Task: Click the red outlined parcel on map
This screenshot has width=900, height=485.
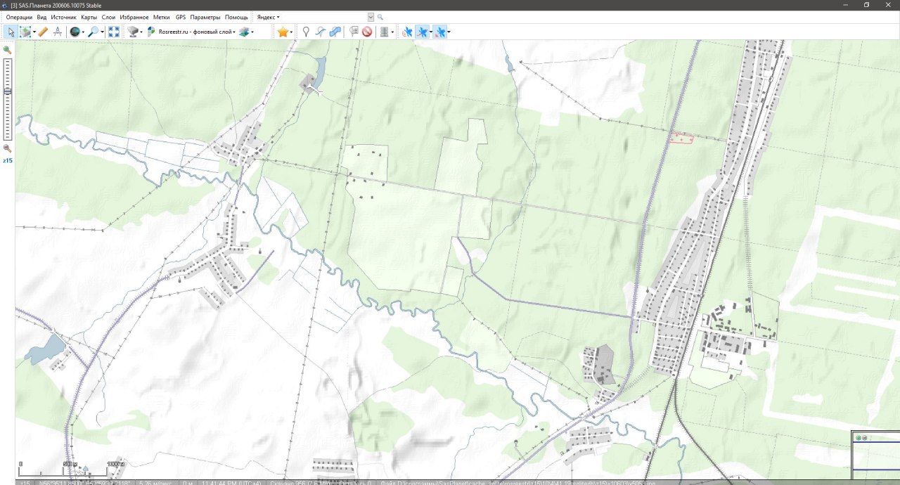Action: click(x=681, y=138)
